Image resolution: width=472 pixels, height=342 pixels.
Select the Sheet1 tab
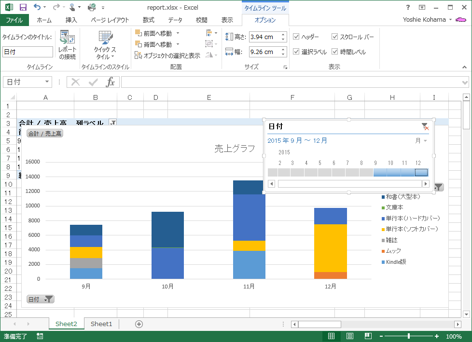coord(101,324)
